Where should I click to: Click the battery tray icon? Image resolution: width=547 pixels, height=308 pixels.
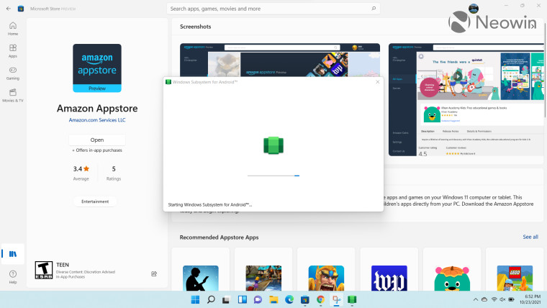[512, 299]
